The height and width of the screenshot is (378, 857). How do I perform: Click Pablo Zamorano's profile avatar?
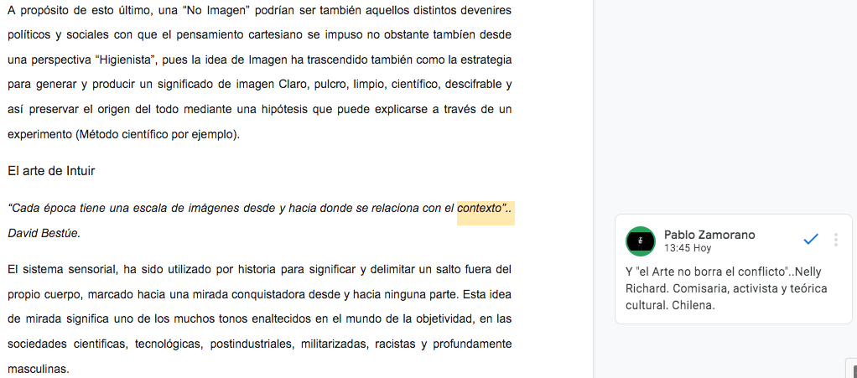pyautogui.click(x=641, y=241)
